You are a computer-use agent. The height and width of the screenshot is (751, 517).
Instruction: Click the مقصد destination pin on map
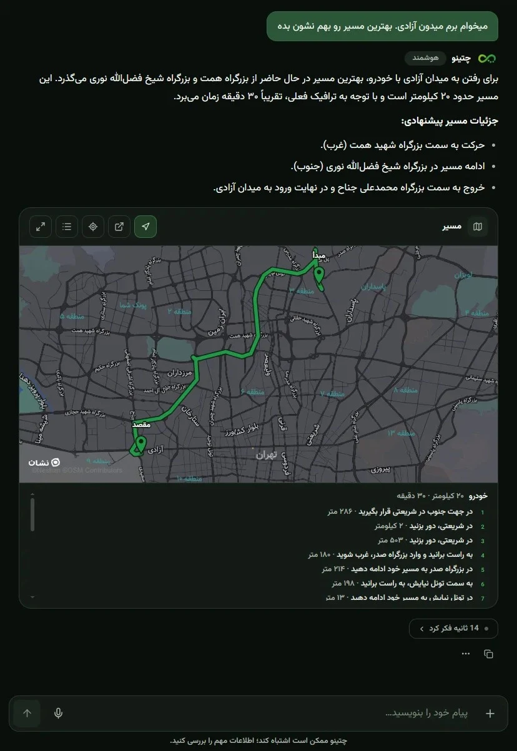pyautogui.click(x=140, y=444)
